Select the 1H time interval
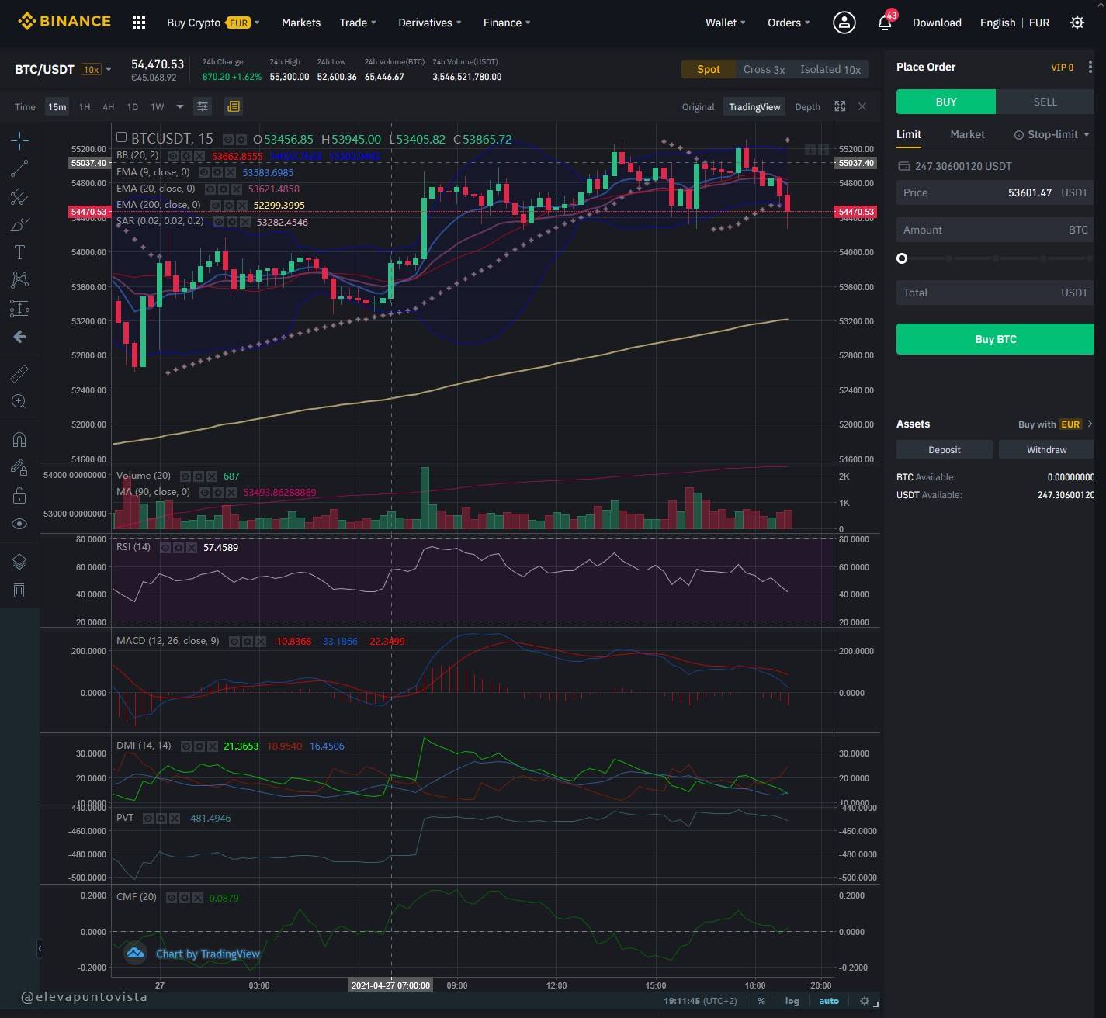This screenshot has height=1018, width=1106. (x=85, y=106)
